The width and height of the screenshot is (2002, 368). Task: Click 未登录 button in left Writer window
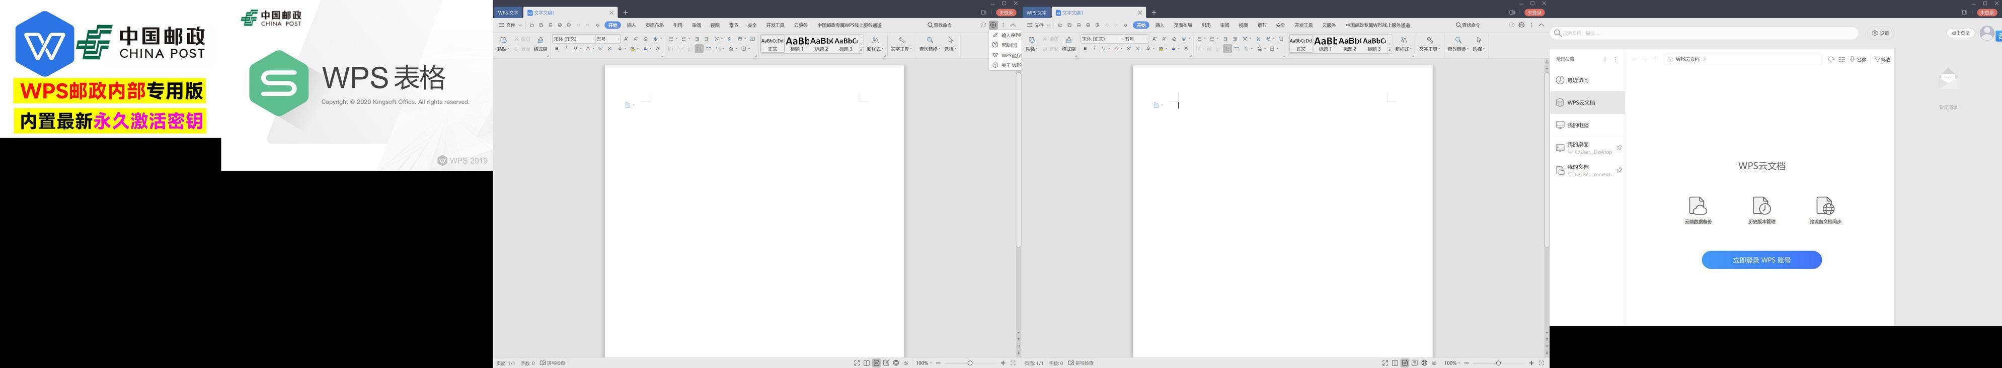tap(1007, 13)
